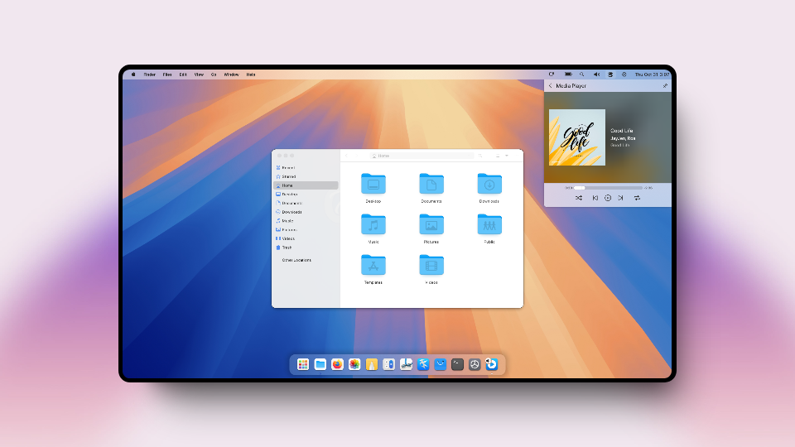
Task: Open the app grid launcher in dock
Action: click(303, 364)
